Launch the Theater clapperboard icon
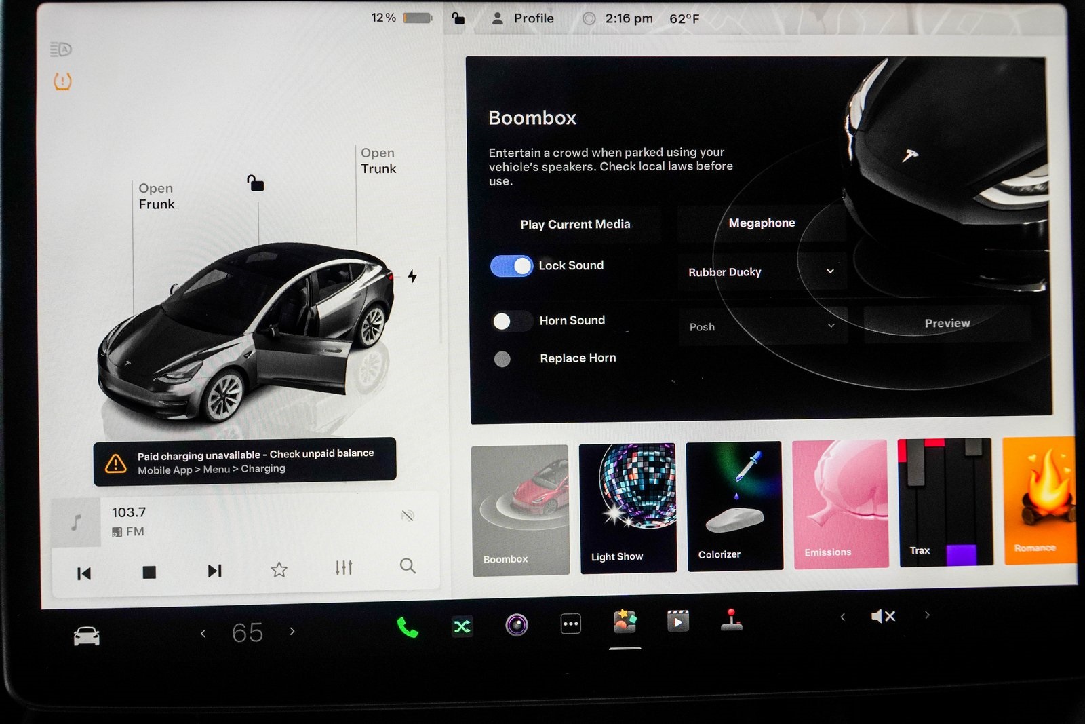Viewport: 1085px width, 724px height. pos(677,621)
